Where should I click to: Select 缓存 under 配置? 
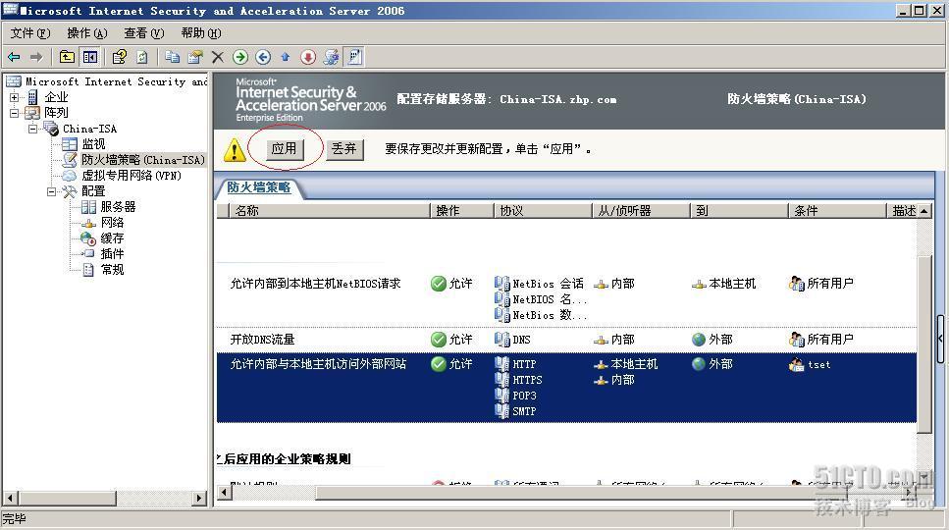(x=112, y=238)
